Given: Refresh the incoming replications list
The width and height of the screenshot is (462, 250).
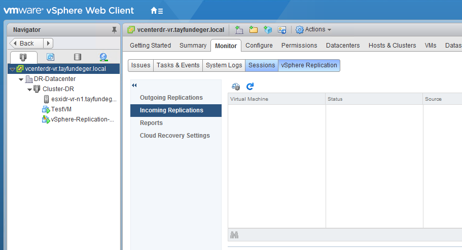Looking at the screenshot, I should pos(250,86).
